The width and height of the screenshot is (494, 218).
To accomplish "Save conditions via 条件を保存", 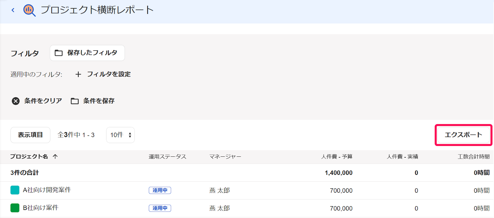I will pos(99,101).
